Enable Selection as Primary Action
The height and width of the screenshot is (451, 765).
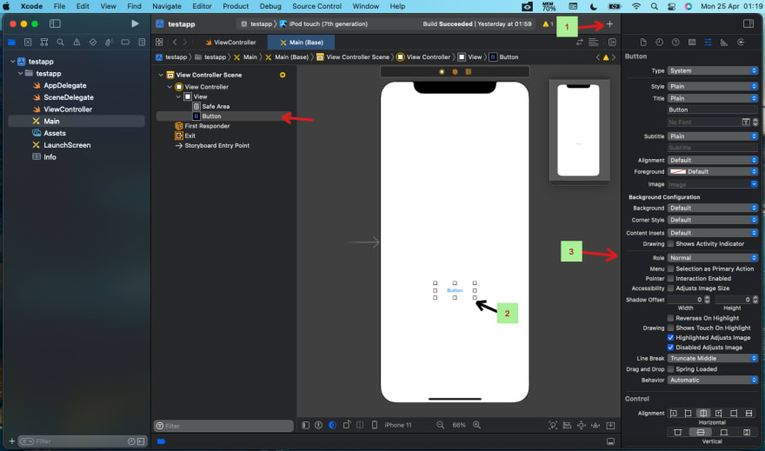point(670,269)
